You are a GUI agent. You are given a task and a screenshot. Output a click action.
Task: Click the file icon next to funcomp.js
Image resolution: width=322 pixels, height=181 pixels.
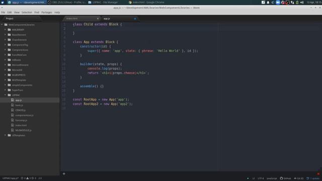click(x=13, y=120)
